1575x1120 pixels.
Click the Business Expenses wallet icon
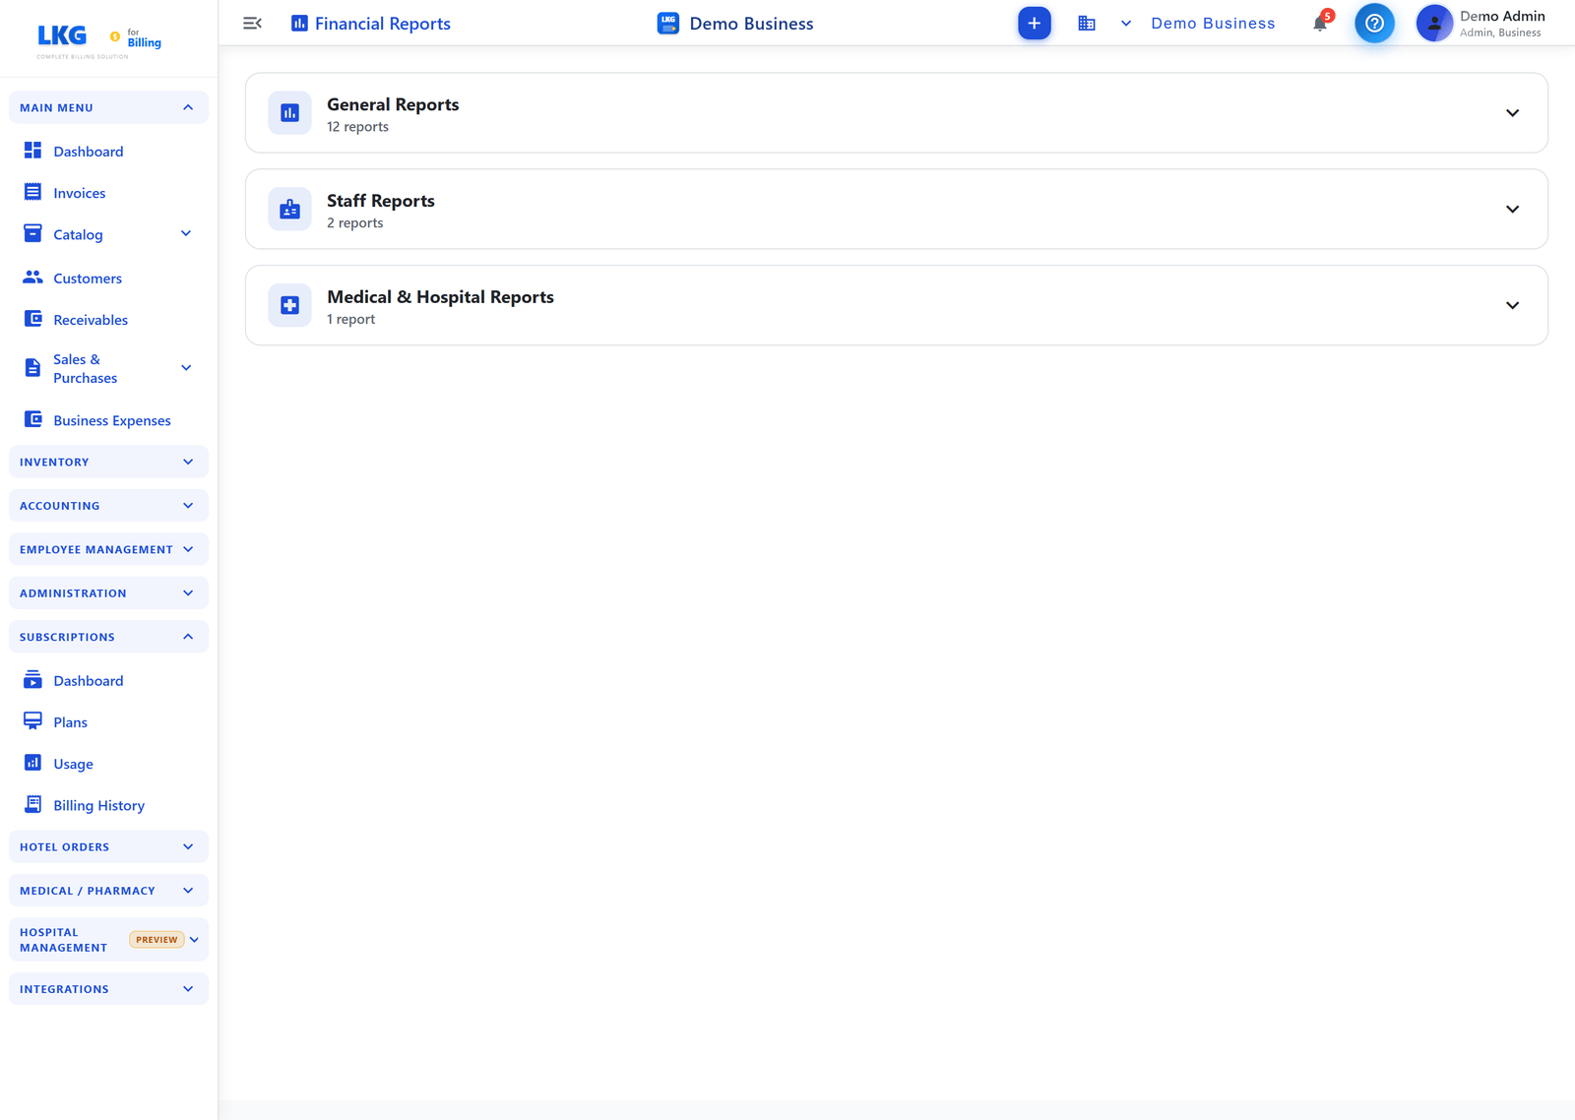(32, 419)
